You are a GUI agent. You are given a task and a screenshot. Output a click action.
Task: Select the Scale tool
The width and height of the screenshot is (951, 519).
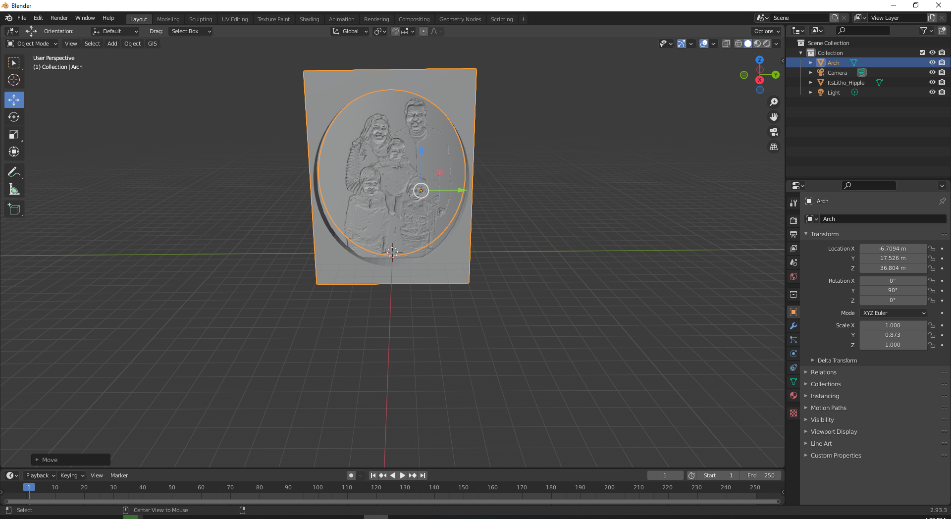click(14, 134)
